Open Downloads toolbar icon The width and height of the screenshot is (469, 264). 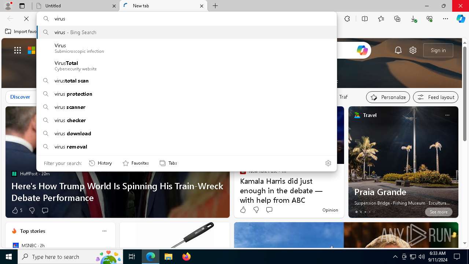pyautogui.click(x=413, y=19)
